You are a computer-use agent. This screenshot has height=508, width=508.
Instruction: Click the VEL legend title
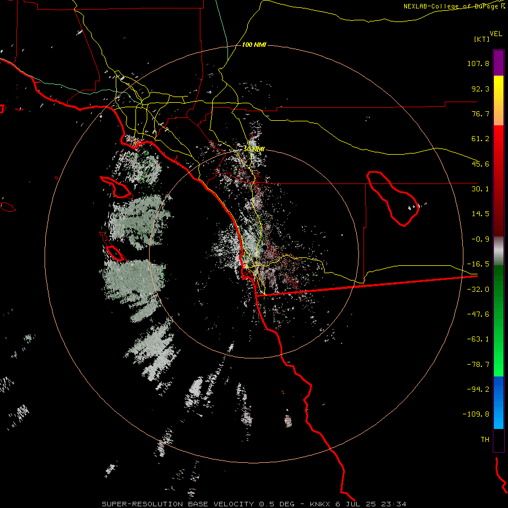pyautogui.click(x=496, y=34)
